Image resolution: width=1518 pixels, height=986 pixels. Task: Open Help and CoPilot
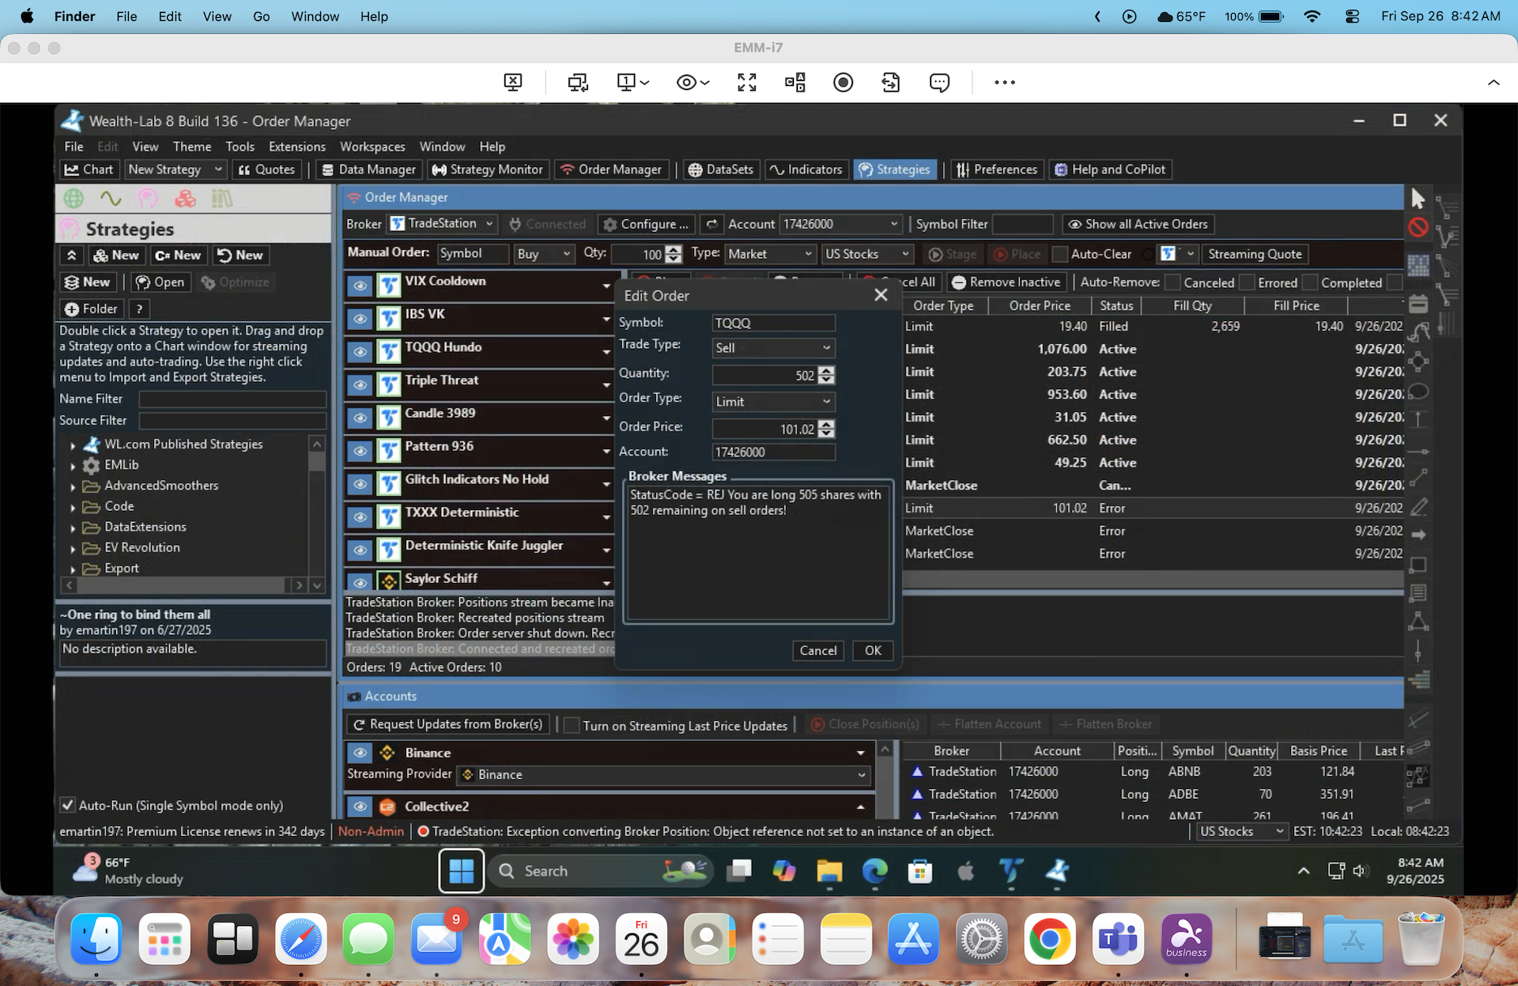coord(1109,169)
